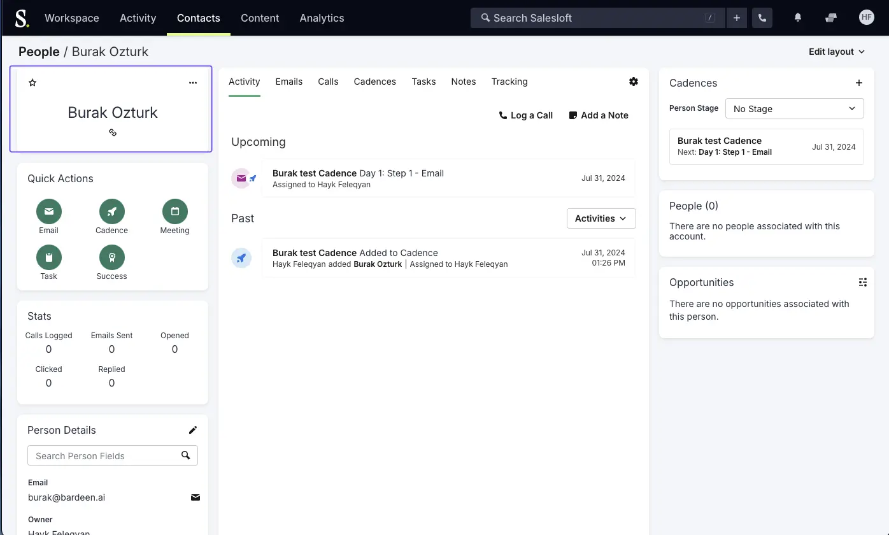
Task: Click Burak Ozturk name on profile card
Action: coord(113,113)
